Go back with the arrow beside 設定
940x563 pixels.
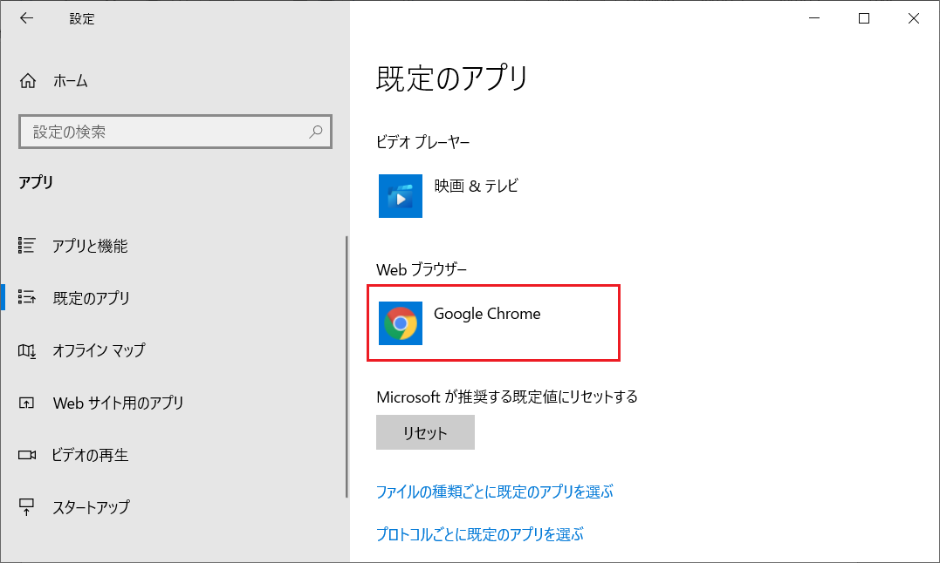(26, 18)
